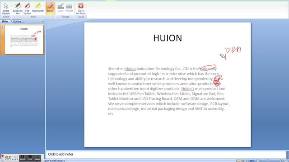Viewport: 289px width, 162px height.
Task: Open the ink Color dropdown
Action: pyautogui.click(x=61, y=8)
